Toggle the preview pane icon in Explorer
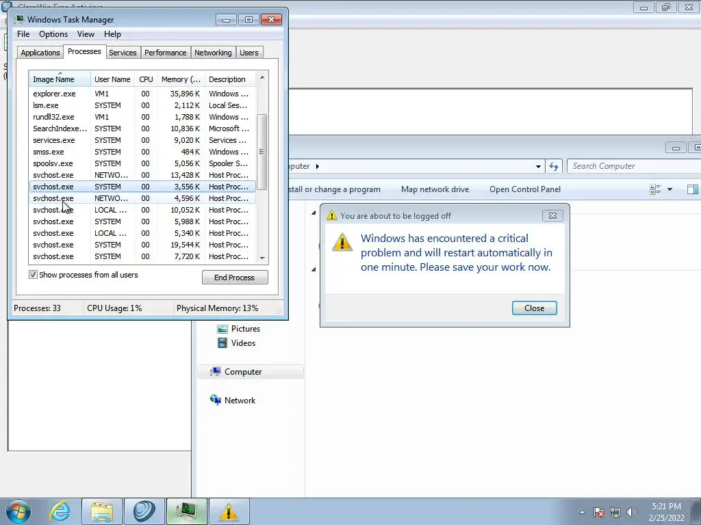The image size is (701, 525). click(x=693, y=189)
